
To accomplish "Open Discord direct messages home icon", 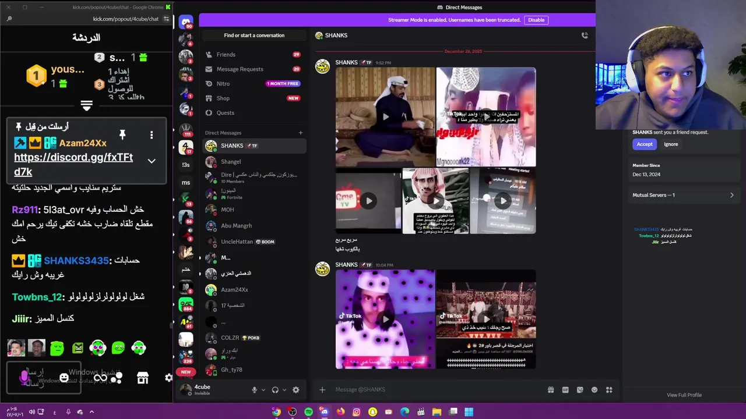I will pyautogui.click(x=186, y=22).
